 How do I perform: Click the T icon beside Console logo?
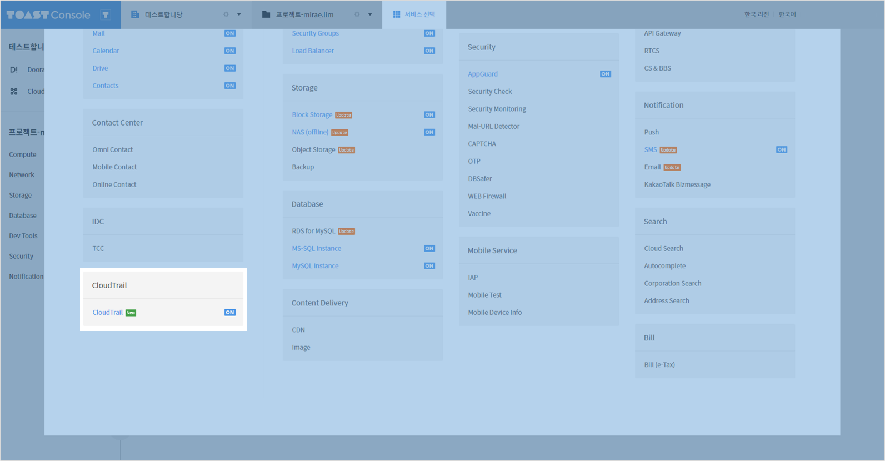[x=106, y=15]
